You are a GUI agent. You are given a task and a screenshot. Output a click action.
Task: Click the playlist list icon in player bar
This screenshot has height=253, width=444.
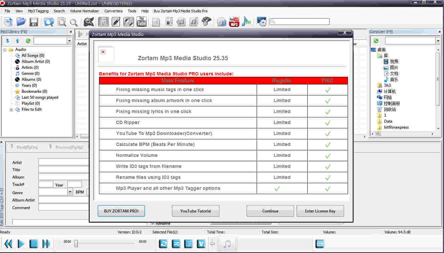(188, 244)
